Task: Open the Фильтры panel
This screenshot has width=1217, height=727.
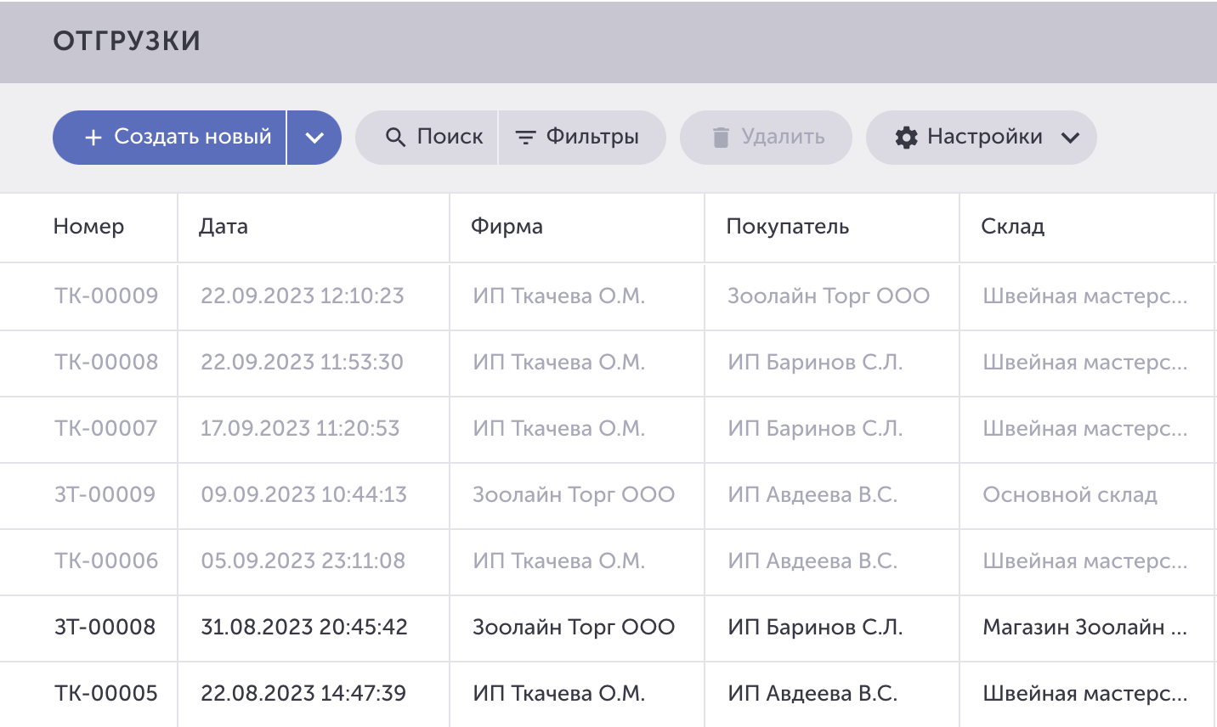Action: pyautogui.click(x=582, y=138)
